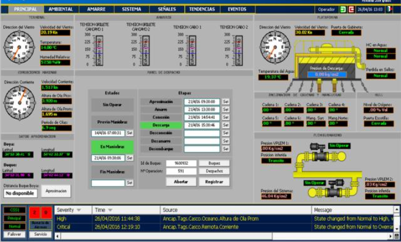This screenshot has height=242, width=401.
Task: Click the alarm list scroll-up arrow
Action: coord(396,210)
